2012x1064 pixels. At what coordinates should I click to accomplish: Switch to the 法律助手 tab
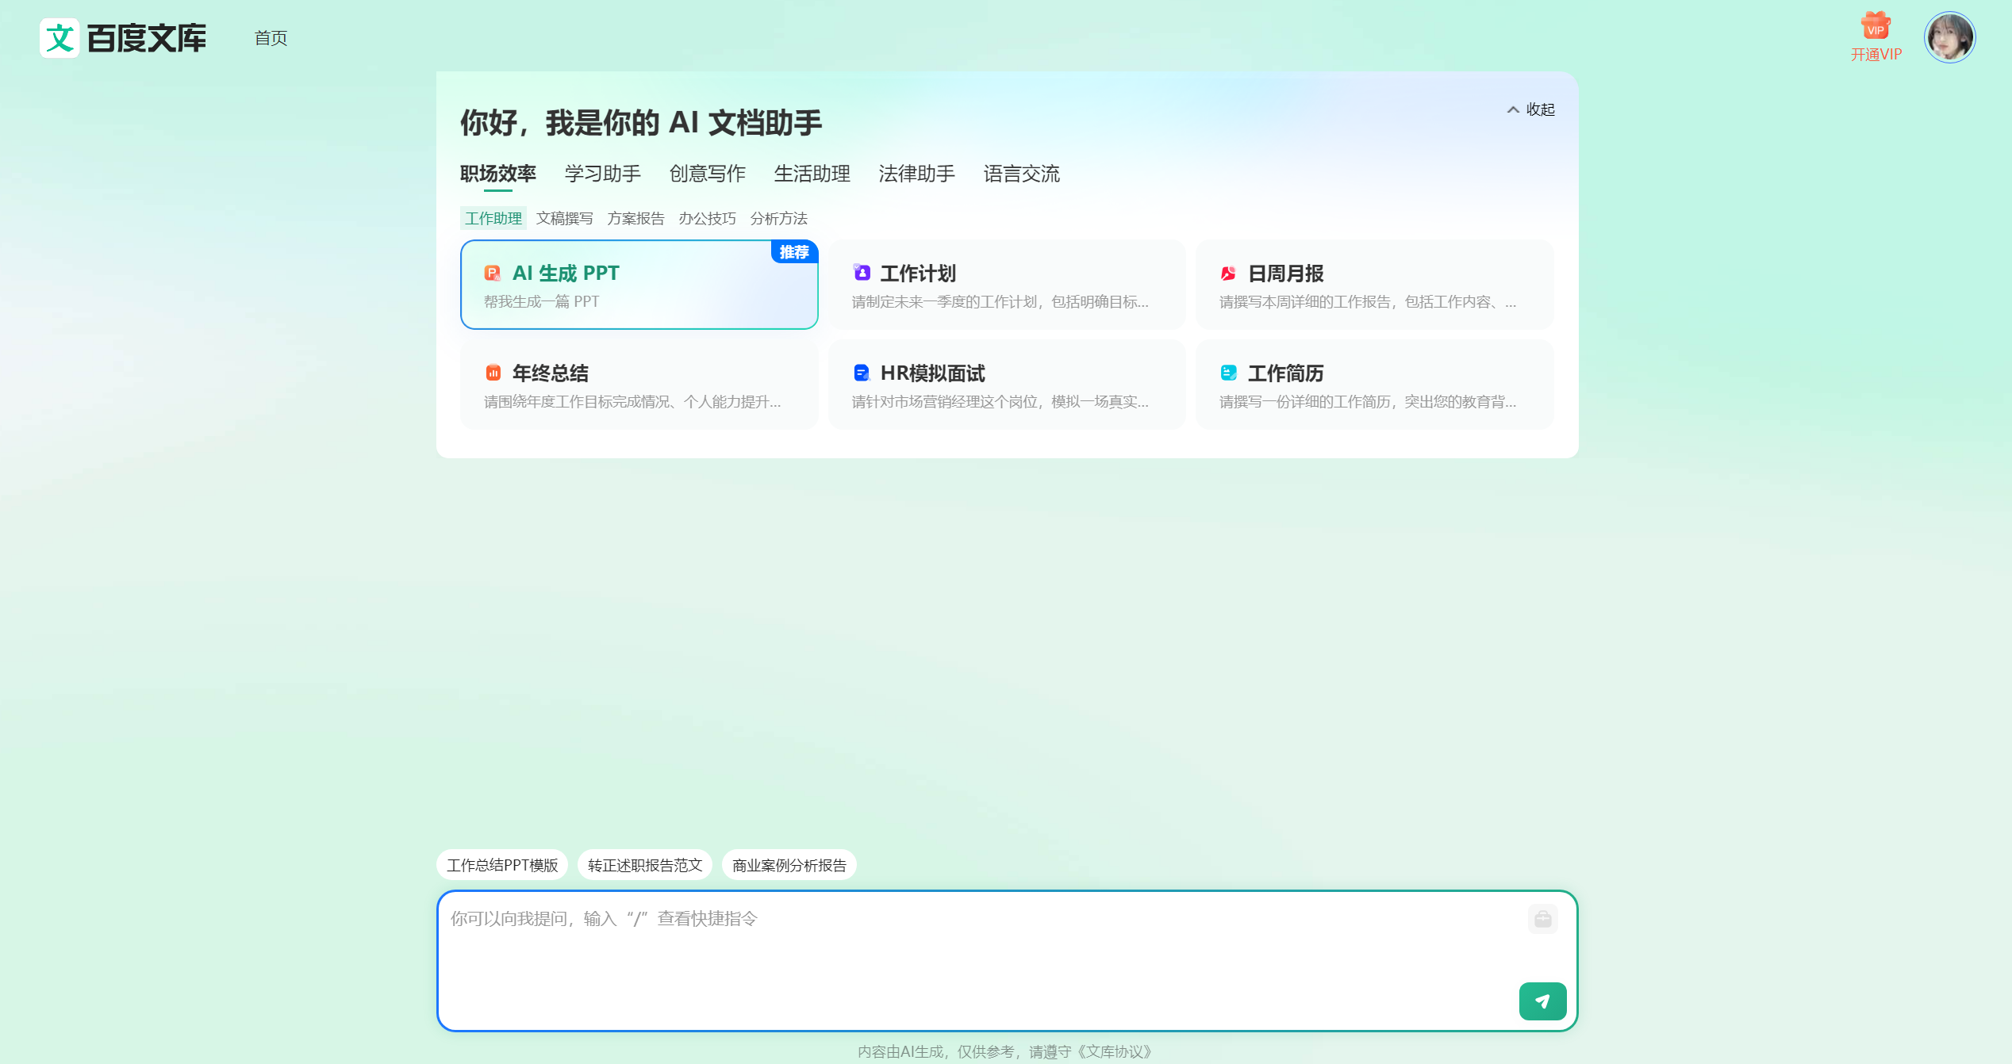point(916,174)
